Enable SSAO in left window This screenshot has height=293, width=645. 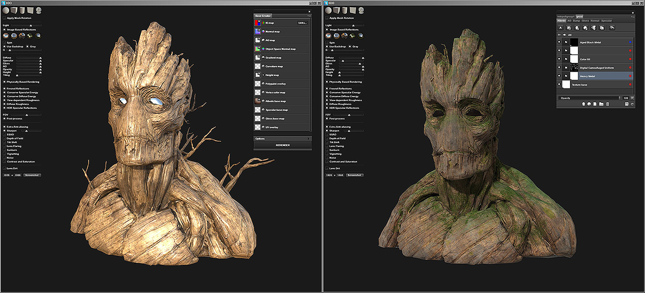4,134
